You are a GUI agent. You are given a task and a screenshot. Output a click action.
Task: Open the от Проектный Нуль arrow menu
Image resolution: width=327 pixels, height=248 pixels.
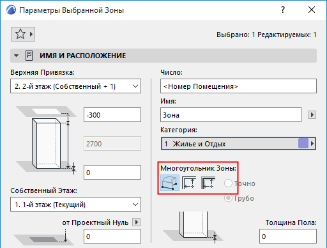(137, 222)
